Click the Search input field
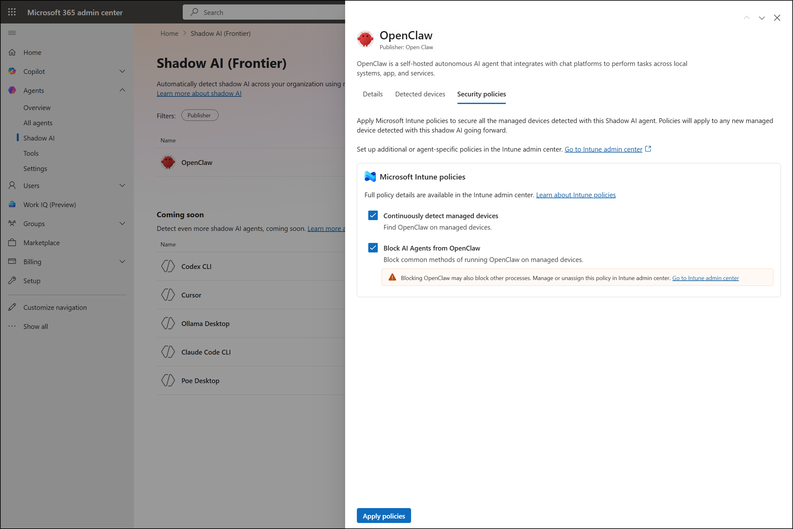The image size is (793, 529). pyautogui.click(x=264, y=12)
